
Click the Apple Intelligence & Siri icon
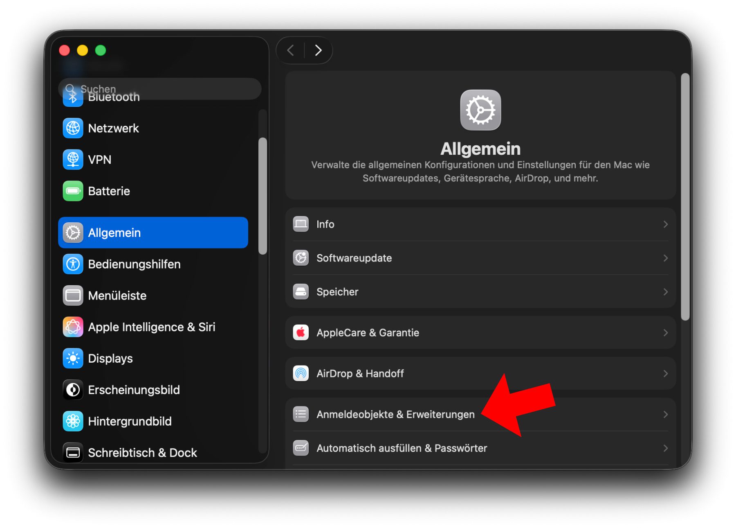pyautogui.click(x=73, y=327)
